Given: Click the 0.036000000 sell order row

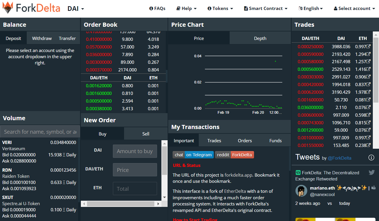Looking at the screenshot, I should pyautogui.click(x=123, y=55).
